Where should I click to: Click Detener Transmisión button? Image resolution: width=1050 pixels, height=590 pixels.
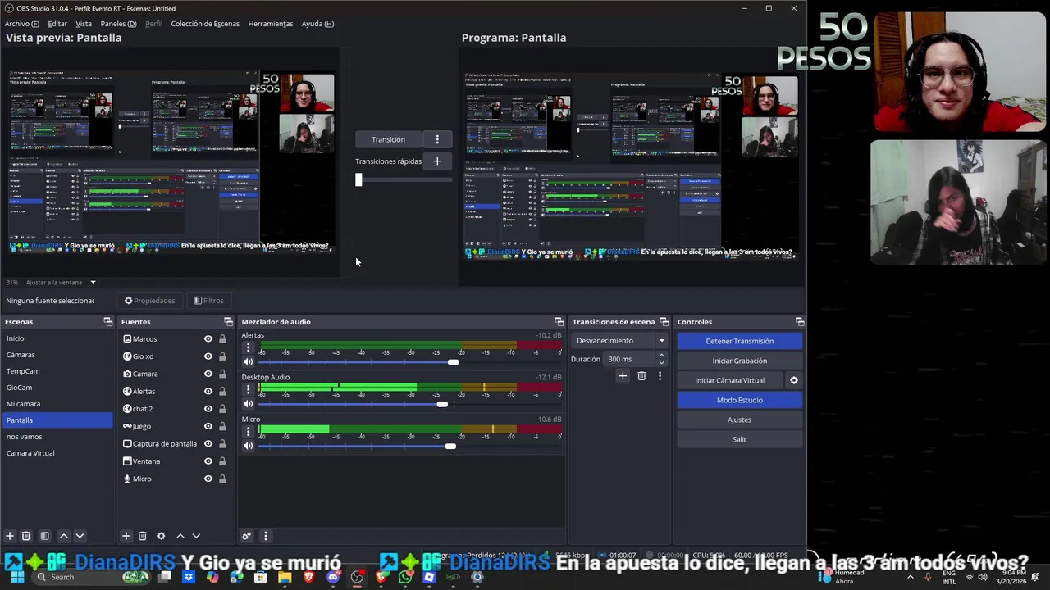[739, 341]
